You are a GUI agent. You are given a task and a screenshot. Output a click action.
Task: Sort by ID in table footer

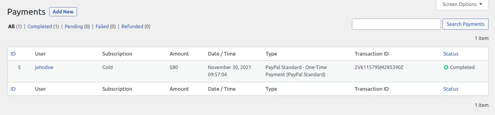point(13,89)
